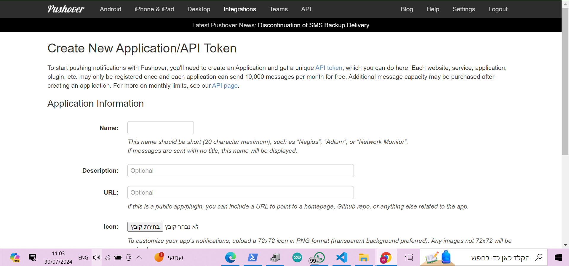Screen dimensions: 569x266
Task: Go to the Blog page
Action: (x=407, y=9)
